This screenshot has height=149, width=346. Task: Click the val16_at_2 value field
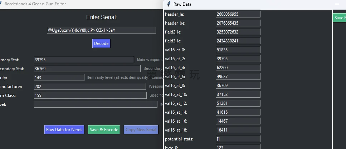pos(238,59)
